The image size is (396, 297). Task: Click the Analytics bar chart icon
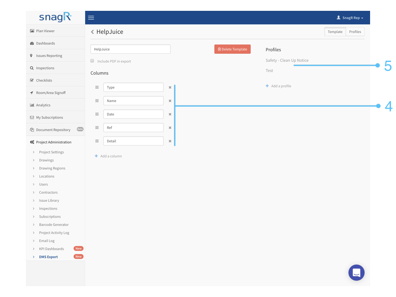coord(32,105)
